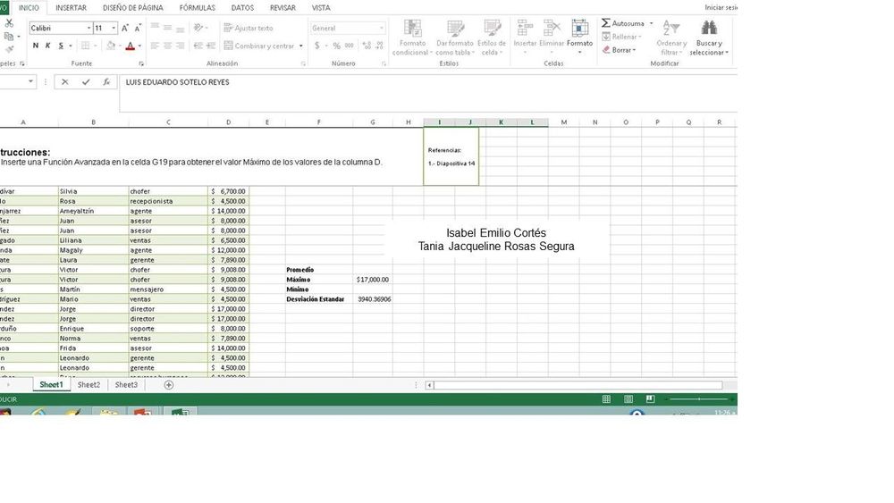894x503 pixels.
Task: Click the Borrar button
Action: [x=622, y=50]
